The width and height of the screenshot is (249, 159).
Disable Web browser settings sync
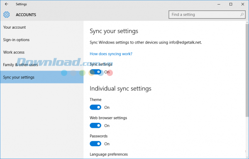[95, 126]
